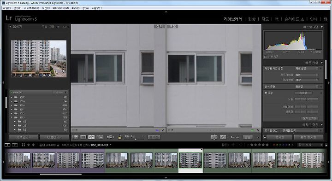This screenshot has width=332, height=181.
Task: Toggle the compare Link Focus lock icon
Action: pos(119,137)
